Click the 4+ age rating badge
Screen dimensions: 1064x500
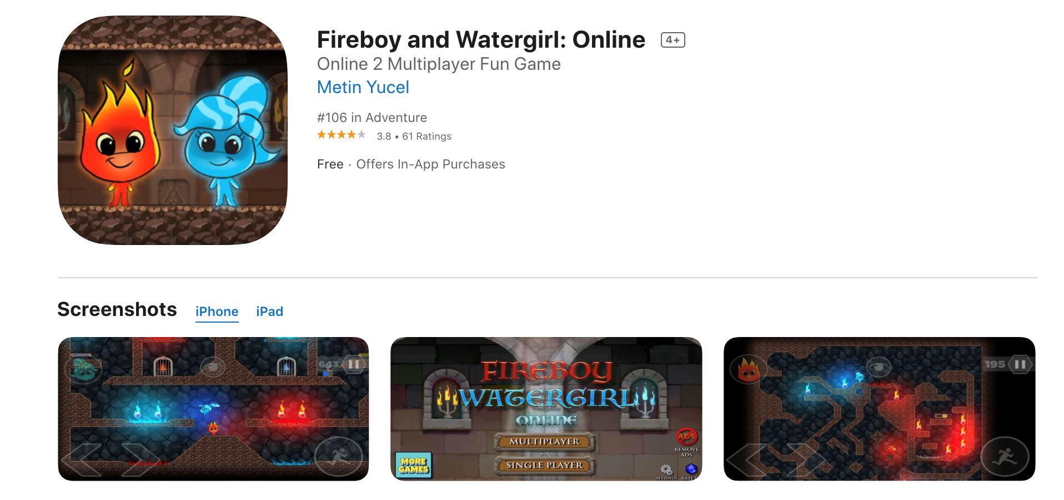tap(672, 40)
